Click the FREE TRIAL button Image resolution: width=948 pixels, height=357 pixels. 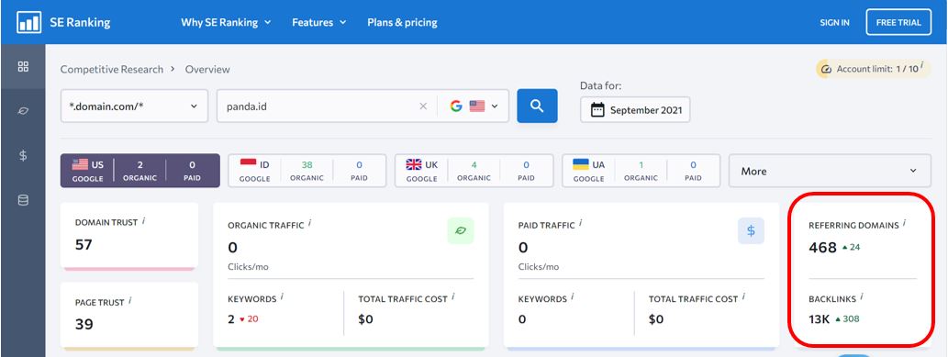point(898,22)
